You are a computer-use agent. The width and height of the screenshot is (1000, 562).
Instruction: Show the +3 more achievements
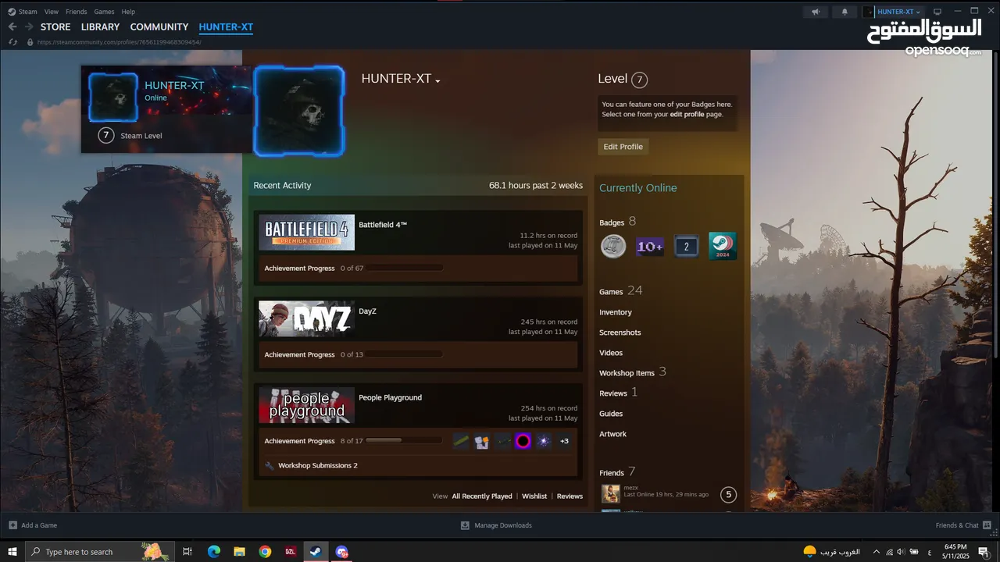pos(564,441)
